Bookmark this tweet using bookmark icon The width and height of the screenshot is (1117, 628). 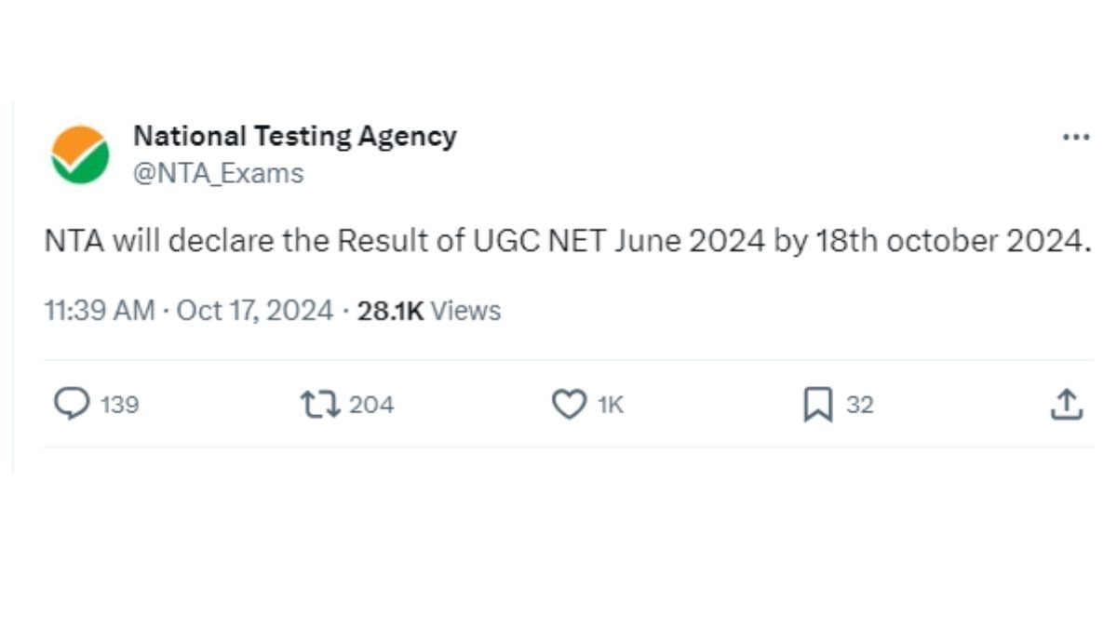pos(817,405)
